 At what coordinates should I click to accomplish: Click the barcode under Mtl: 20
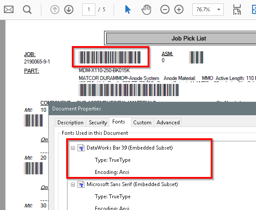[34, 168]
